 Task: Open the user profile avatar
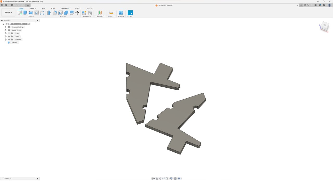point(329,5)
